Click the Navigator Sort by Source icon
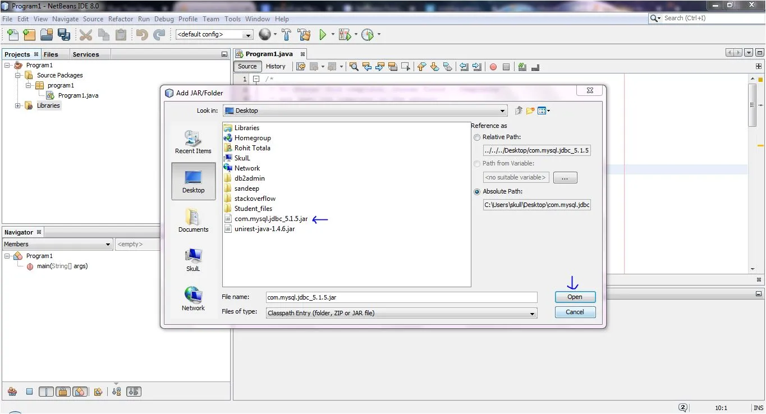766x414 pixels. [134, 392]
